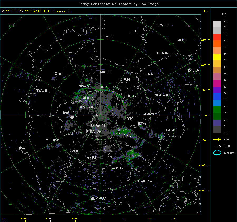
Task: Pick the lightest gray 70-80 dBZ legend swatch
Action: click(x=217, y=24)
